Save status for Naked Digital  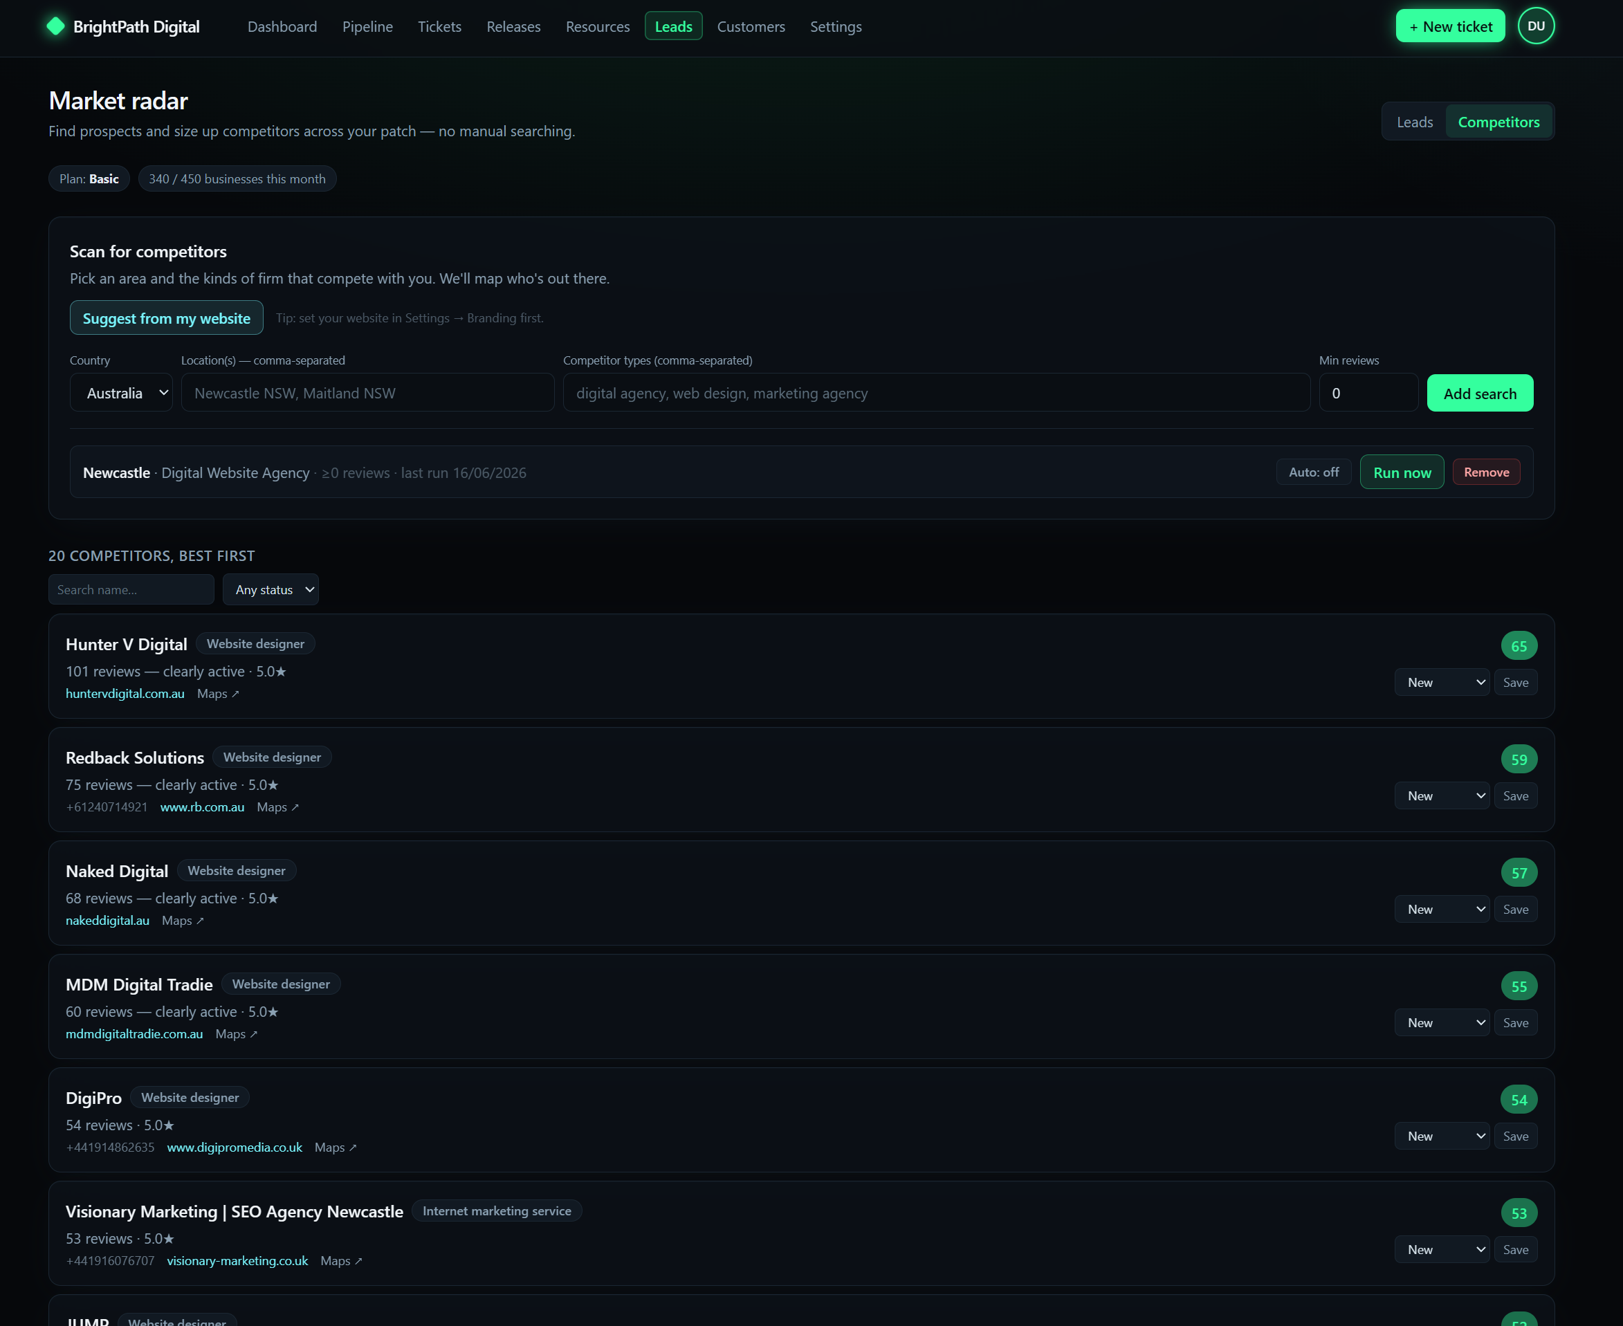click(x=1515, y=910)
